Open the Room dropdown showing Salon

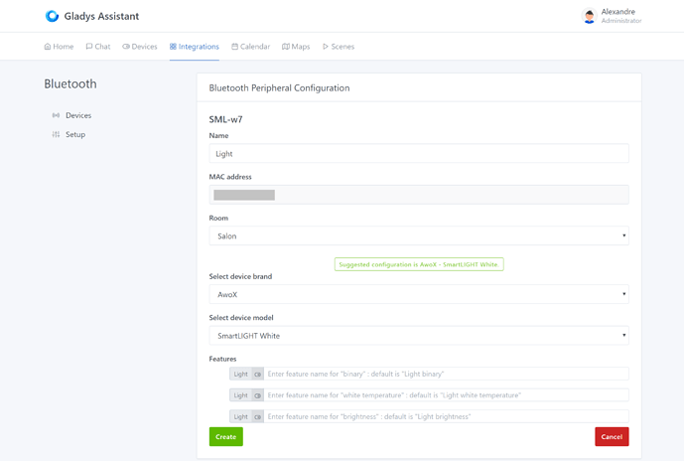point(419,235)
